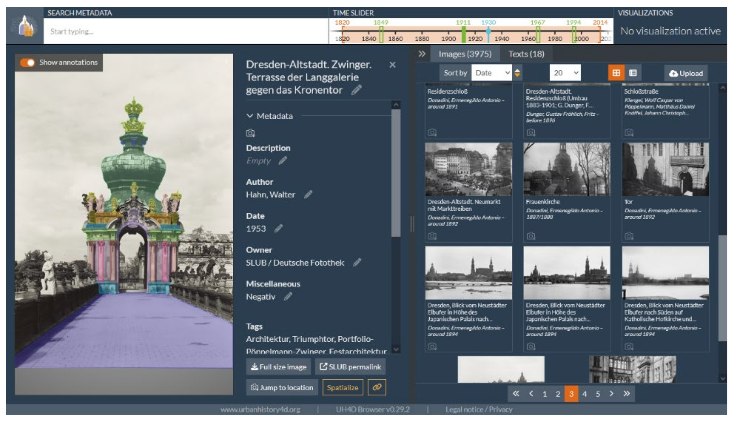Image resolution: width=735 pixels, height=422 pixels.
Task: Click the Spatialize button
Action: 342,387
